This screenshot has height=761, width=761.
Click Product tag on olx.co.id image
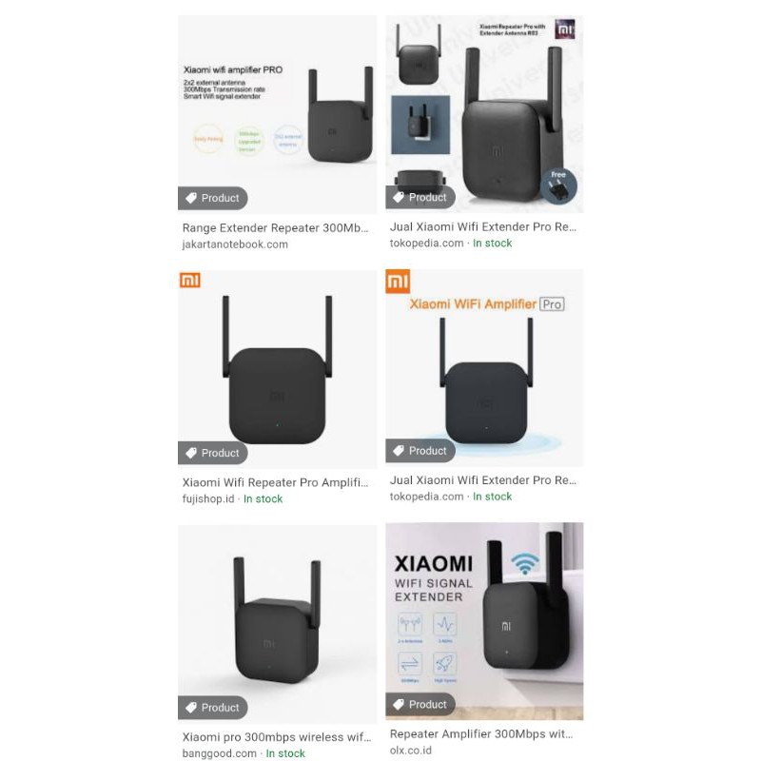click(x=420, y=704)
